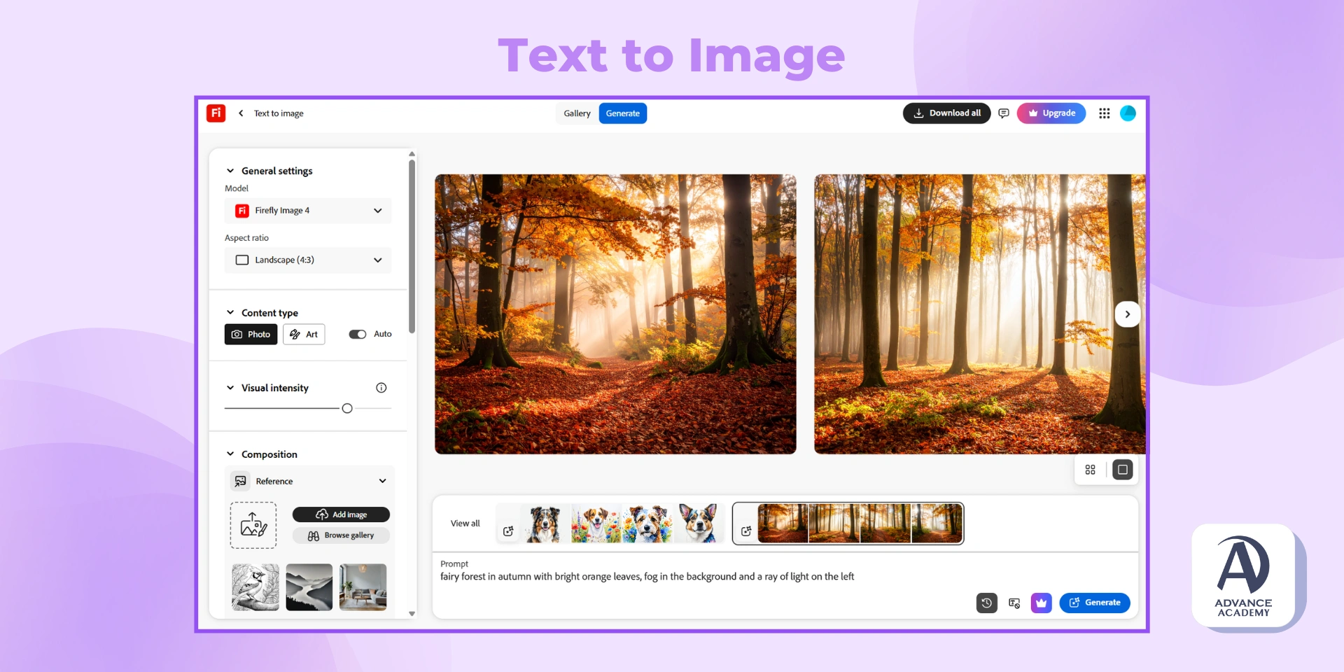Open the Landscape (4:3) aspect ratio dropdown

coord(308,260)
